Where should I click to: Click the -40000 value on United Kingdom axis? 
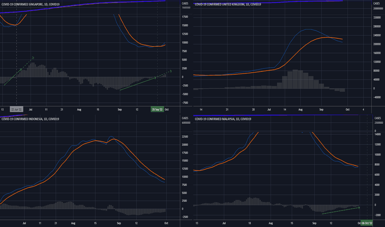[x=377, y=97]
